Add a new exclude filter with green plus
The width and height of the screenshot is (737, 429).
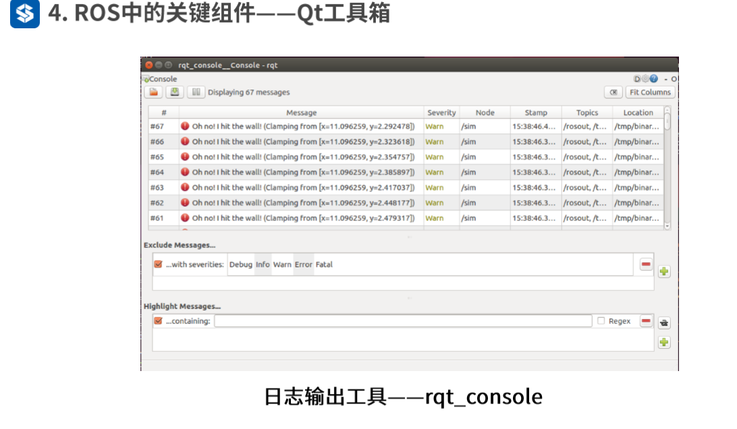pos(664,271)
